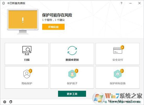Close the Kaspersky Free window
This screenshot has height=105, width=144.
139,3
